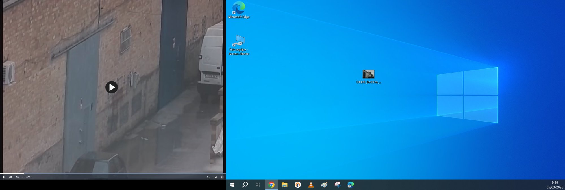Open the Windows Start menu
This screenshot has width=565, height=190.
(232, 185)
